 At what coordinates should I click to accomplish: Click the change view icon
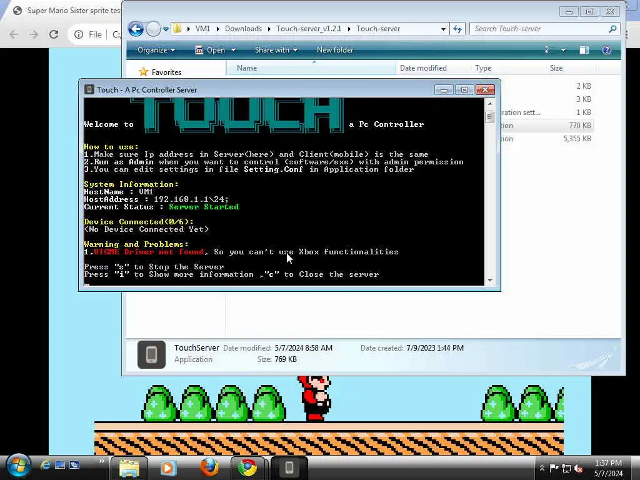(546, 50)
